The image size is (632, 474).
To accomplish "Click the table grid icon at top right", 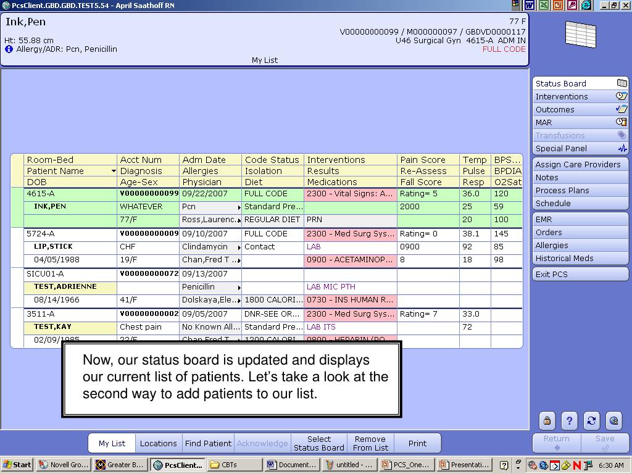I will point(580,34).
